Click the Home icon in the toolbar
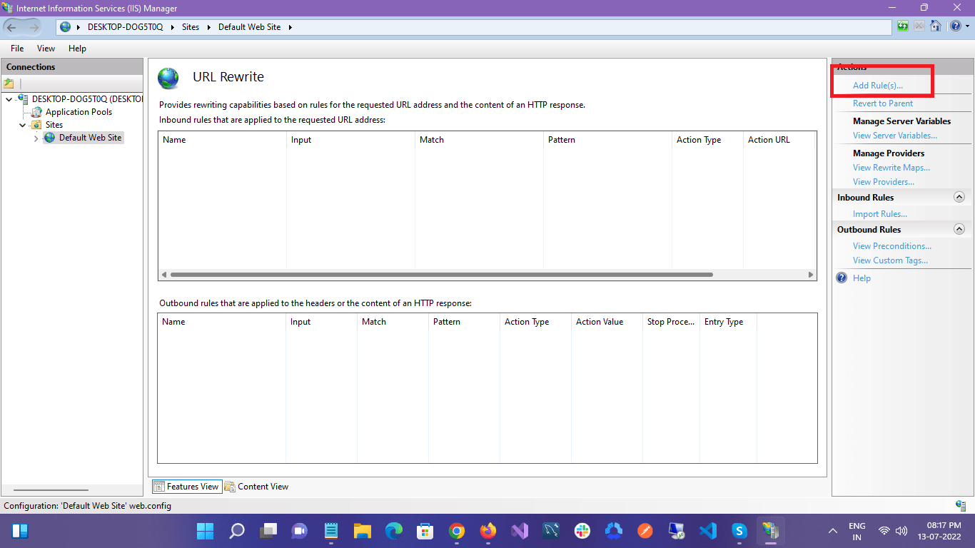975x548 pixels. (936, 26)
